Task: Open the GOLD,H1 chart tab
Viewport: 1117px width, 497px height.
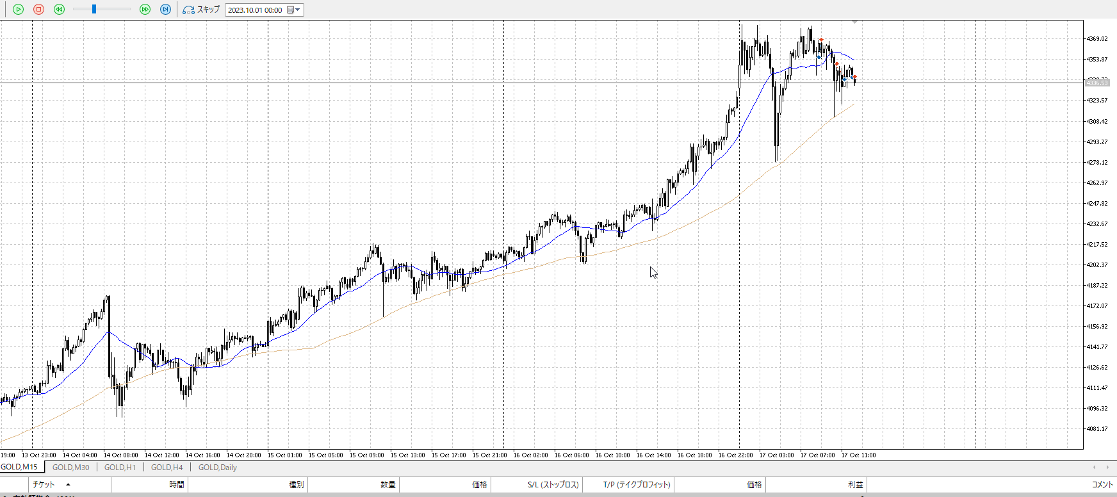Action: (120, 468)
